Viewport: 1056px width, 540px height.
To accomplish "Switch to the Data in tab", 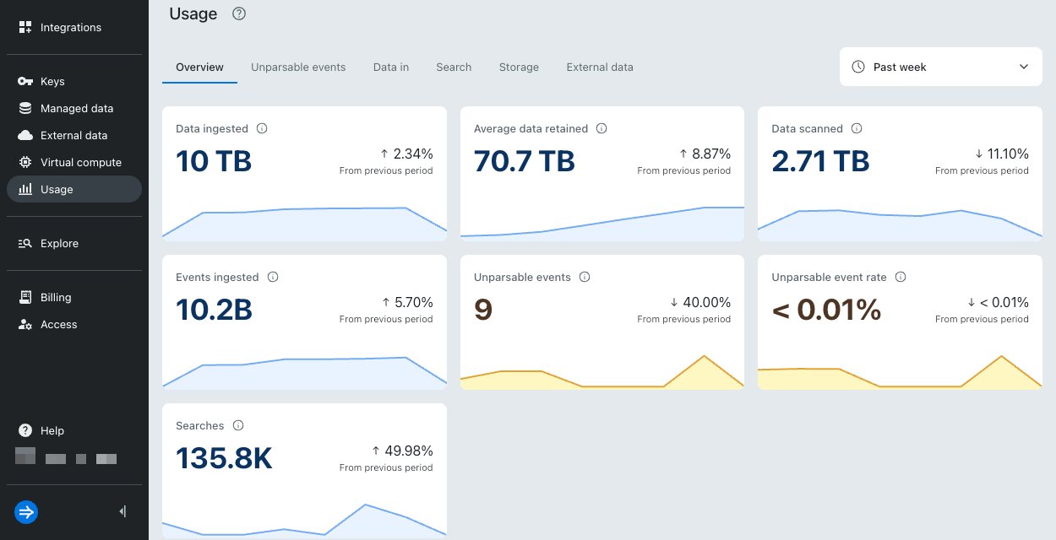I will tap(391, 67).
